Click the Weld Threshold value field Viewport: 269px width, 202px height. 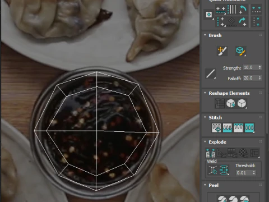[244, 173]
